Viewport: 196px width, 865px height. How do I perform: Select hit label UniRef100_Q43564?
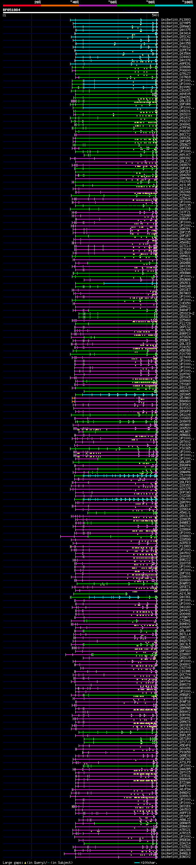tap(176, 53)
